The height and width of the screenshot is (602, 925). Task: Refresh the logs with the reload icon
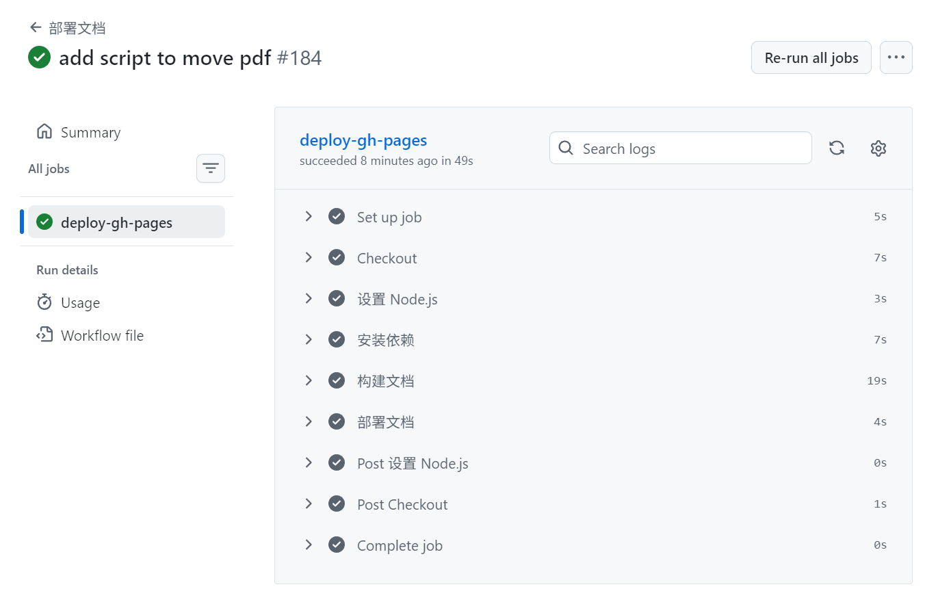[836, 148]
